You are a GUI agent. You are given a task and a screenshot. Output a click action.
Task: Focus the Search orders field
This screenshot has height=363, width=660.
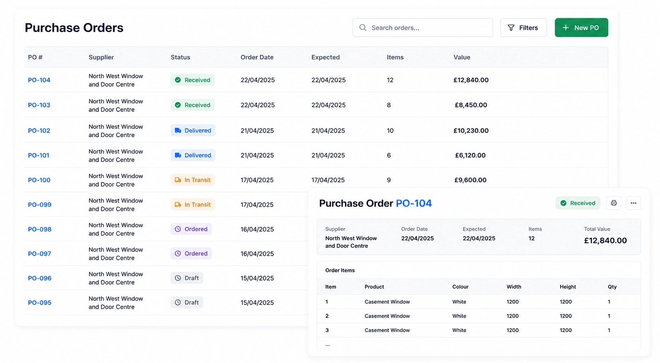tap(423, 28)
